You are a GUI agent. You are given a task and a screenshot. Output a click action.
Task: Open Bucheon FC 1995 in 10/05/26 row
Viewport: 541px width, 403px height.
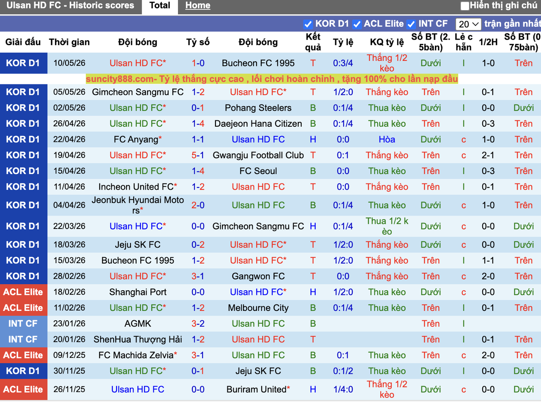point(258,63)
